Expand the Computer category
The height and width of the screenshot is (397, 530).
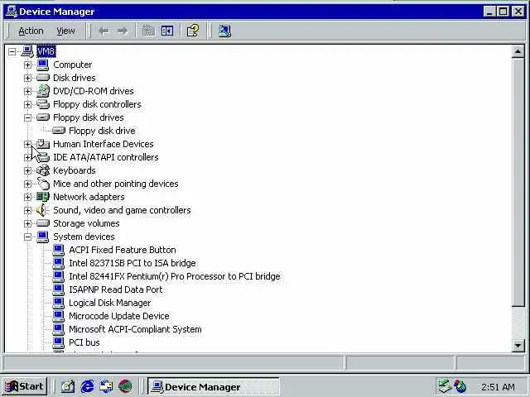point(27,65)
